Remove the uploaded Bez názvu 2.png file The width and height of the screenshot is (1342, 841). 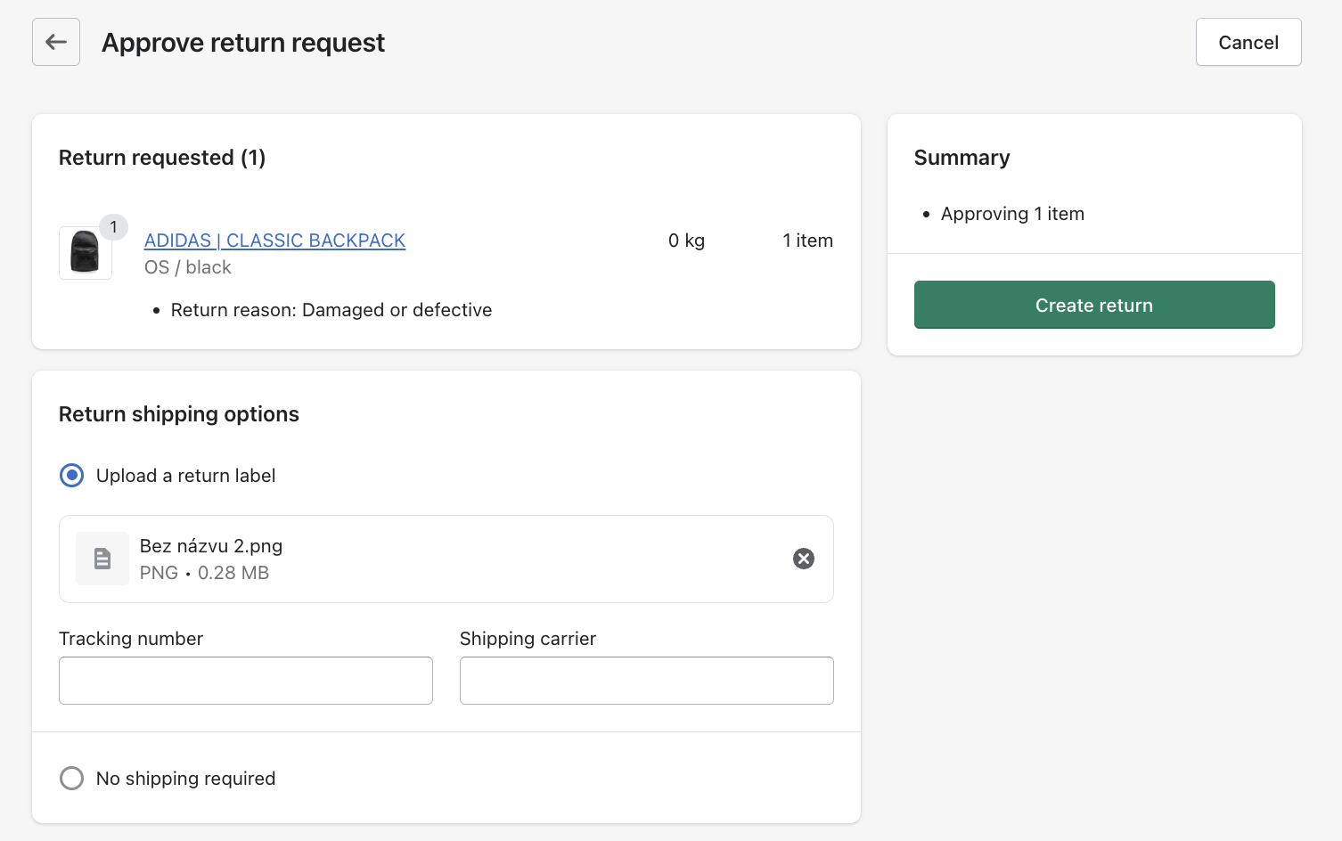pyautogui.click(x=803, y=559)
